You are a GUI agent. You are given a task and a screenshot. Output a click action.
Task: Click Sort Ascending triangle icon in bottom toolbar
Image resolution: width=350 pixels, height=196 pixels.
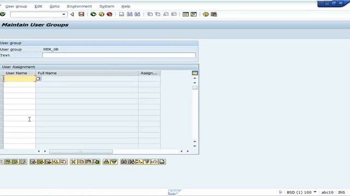(x=107, y=162)
